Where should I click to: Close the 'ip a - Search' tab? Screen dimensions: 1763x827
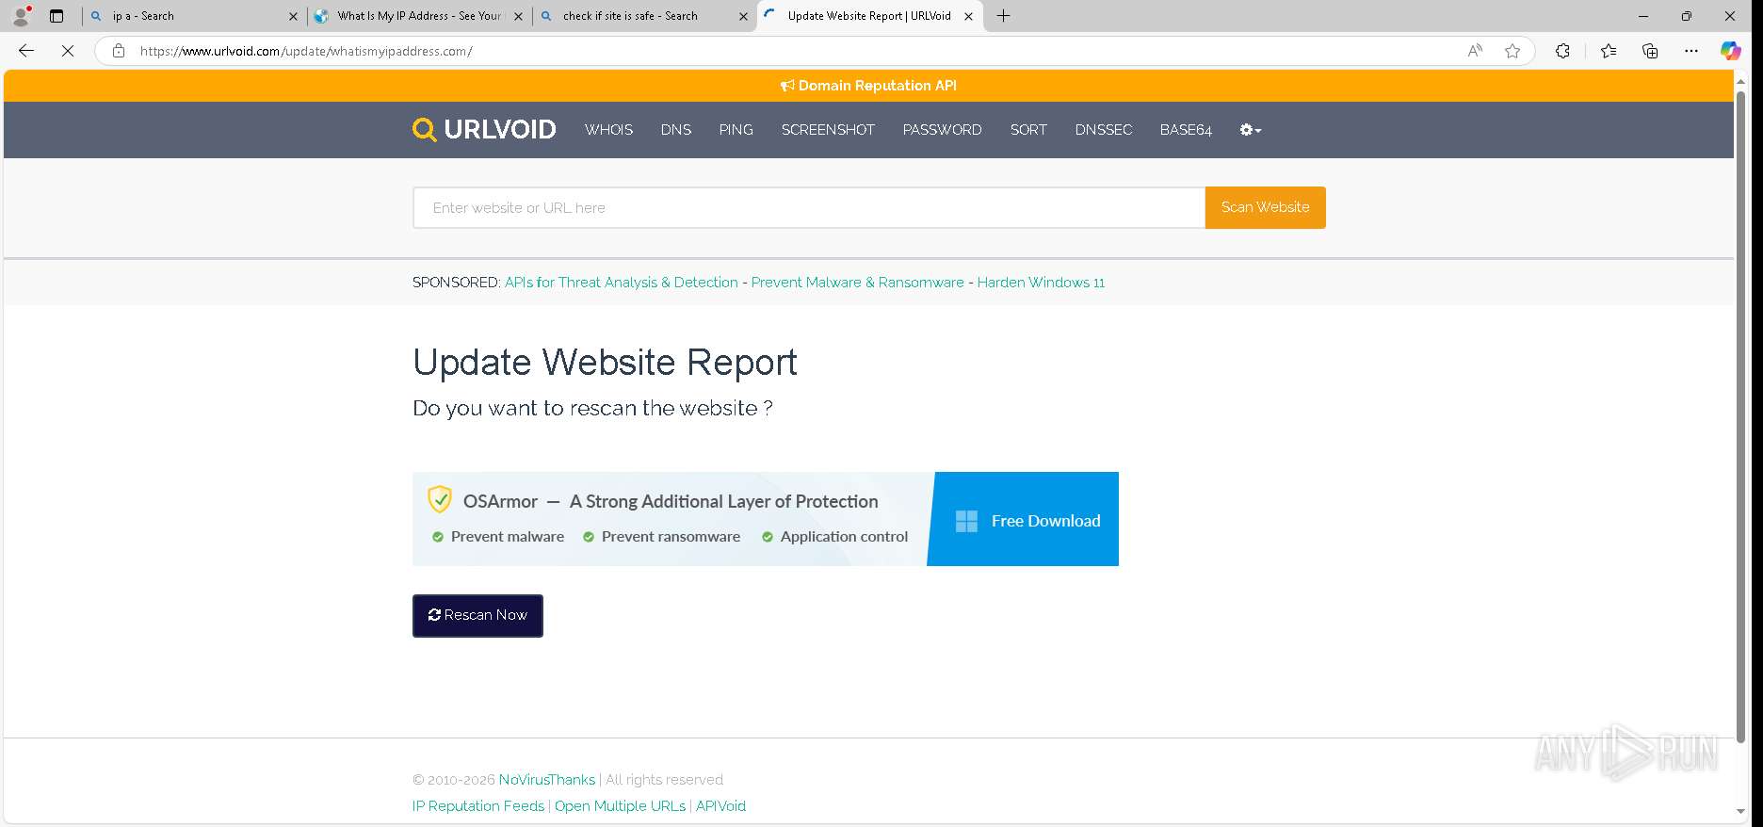pyautogui.click(x=293, y=16)
